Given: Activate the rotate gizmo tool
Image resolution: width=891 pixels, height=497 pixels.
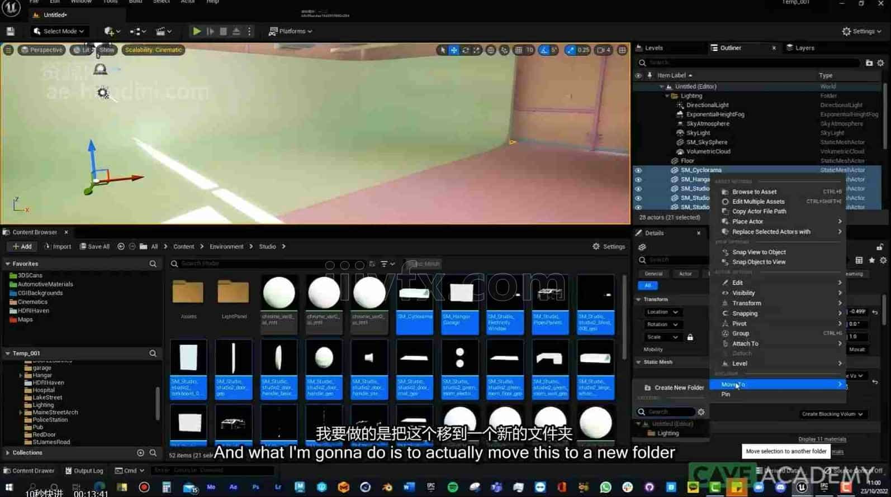Looking at the screenshot, I should [465, 50].
